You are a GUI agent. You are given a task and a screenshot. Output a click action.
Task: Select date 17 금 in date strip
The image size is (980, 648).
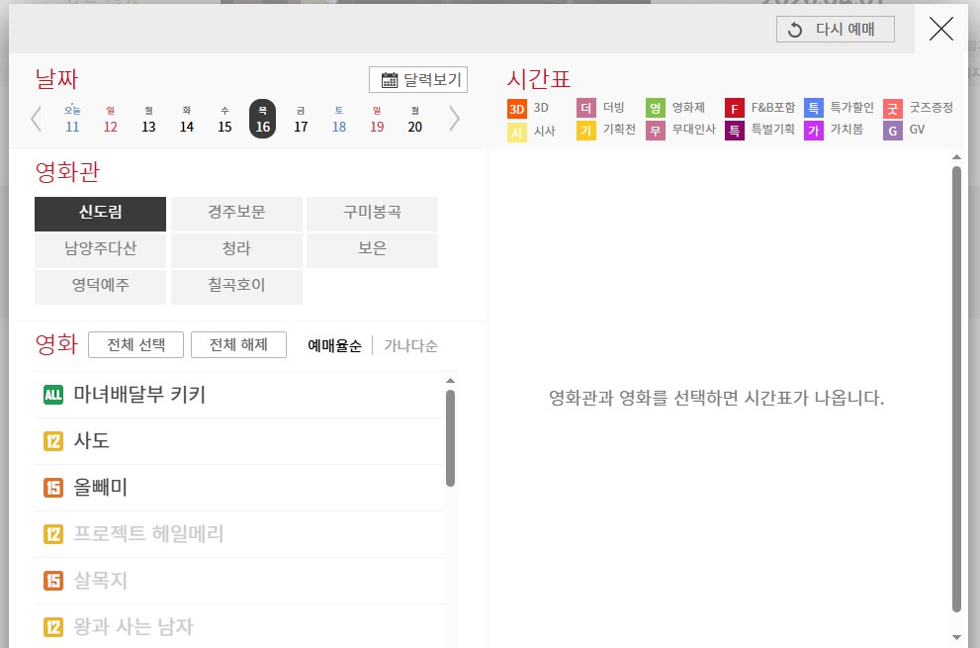pos(301,119)
